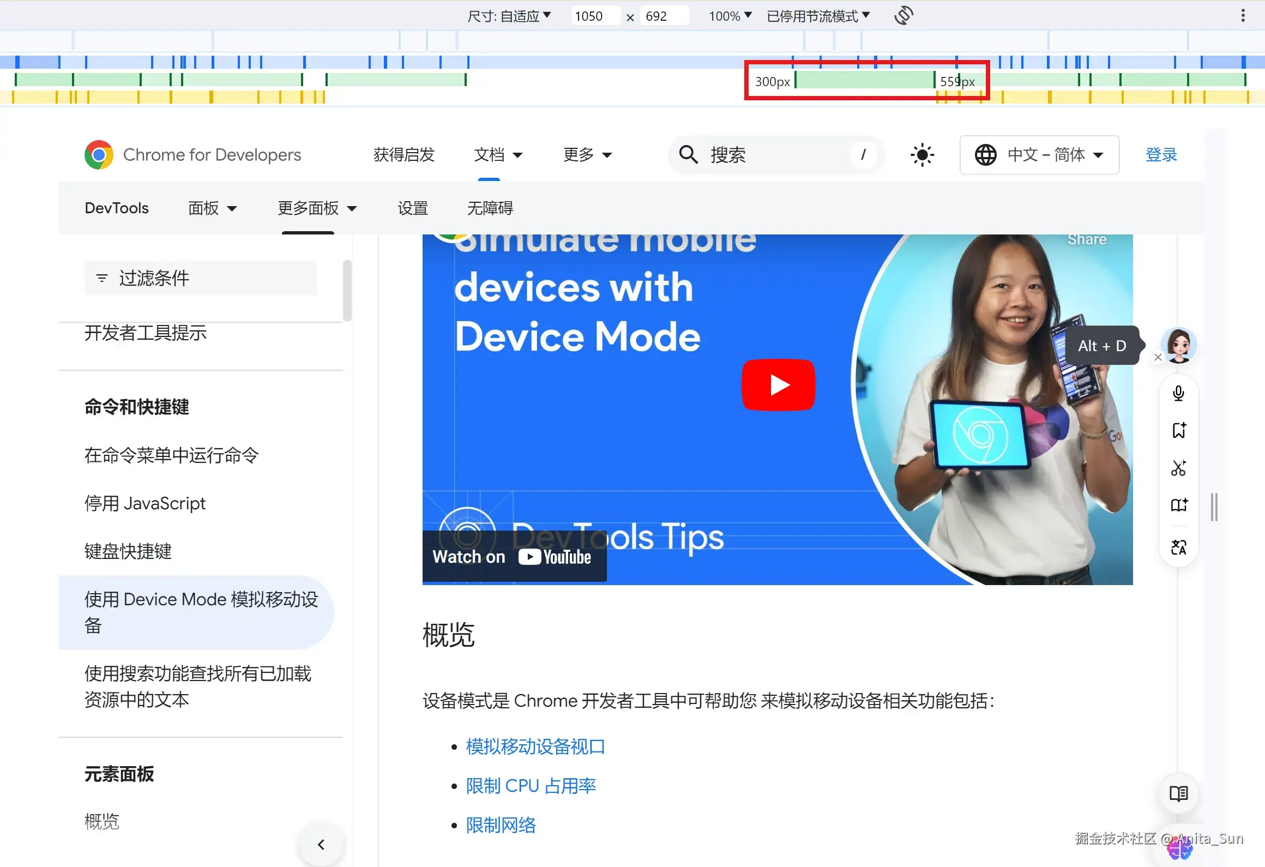Select the microphone icon in the assistant sidebar
This screenshot has width=1265, height=867.
tap(1179, 393)
